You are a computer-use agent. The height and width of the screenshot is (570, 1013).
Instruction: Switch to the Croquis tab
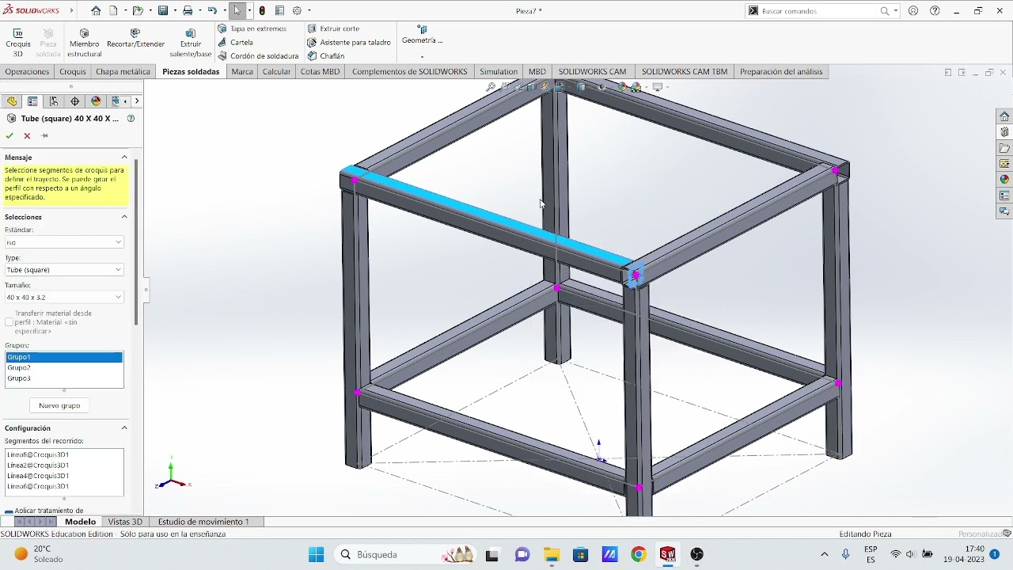73,71
